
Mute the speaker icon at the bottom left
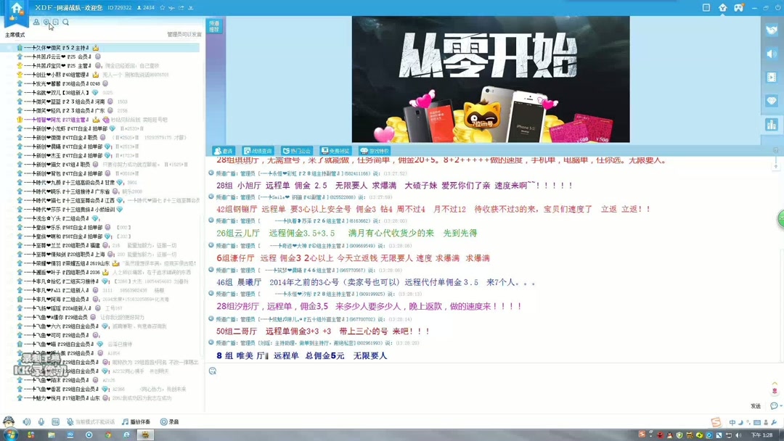pos(26,421)
